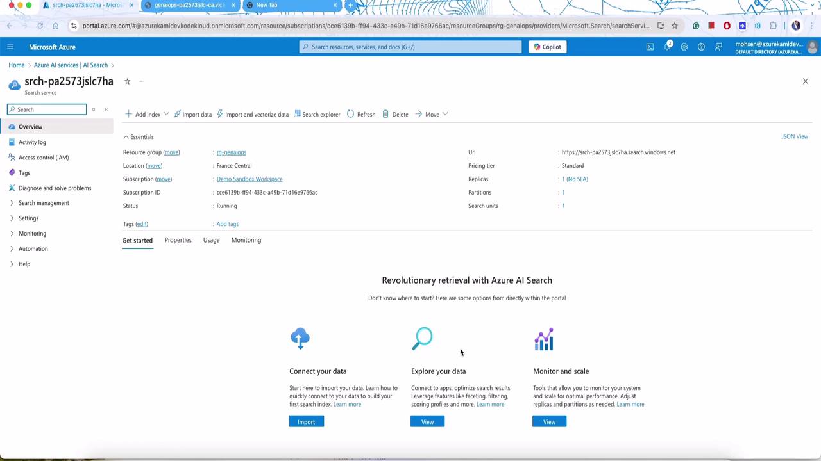
Task: Click View under Explore your data
Action: click(x=427, y=421)
